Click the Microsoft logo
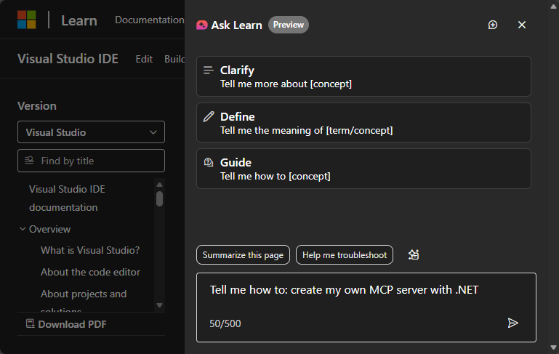Screen dimensions: 559x354 26,20
